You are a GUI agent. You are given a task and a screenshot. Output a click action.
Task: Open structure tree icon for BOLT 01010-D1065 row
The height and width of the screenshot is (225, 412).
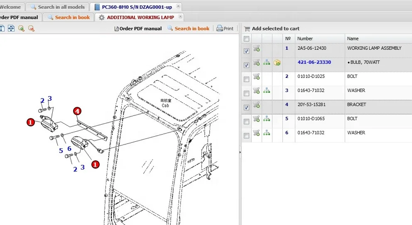click(x=267, y=119)
